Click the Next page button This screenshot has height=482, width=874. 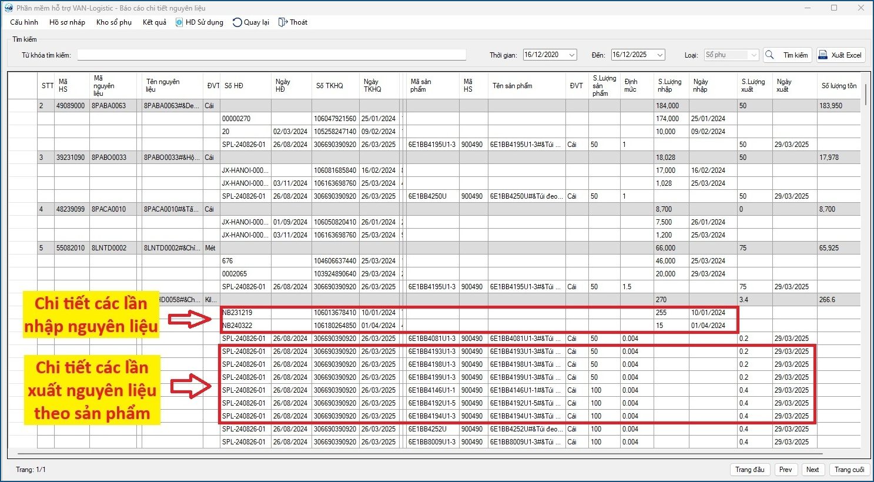pos(812,470)
